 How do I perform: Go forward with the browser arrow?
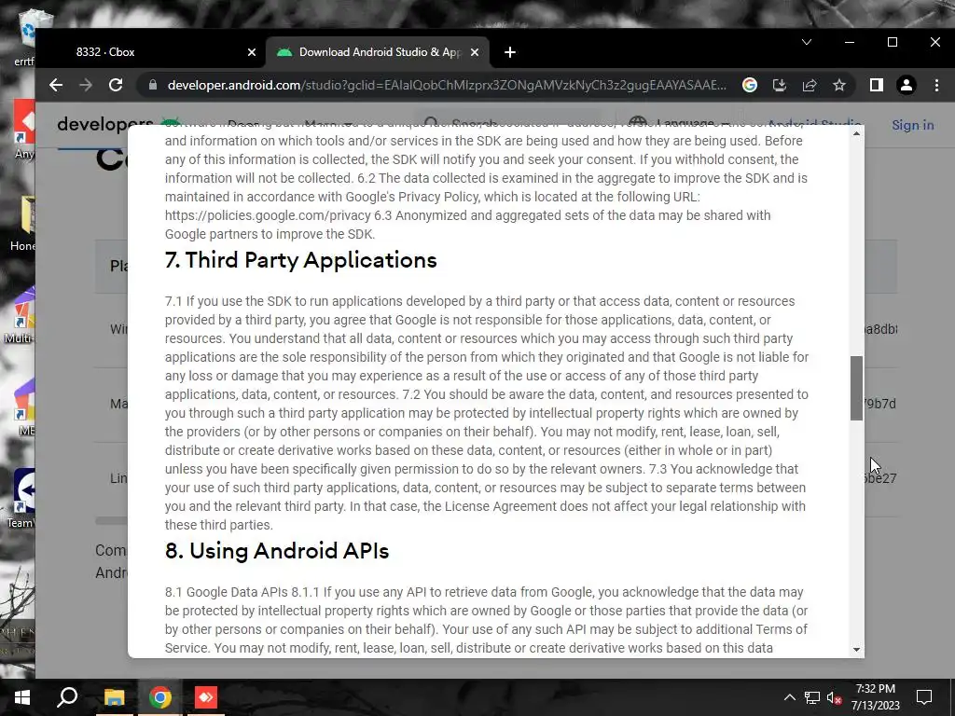coord(86,85)
